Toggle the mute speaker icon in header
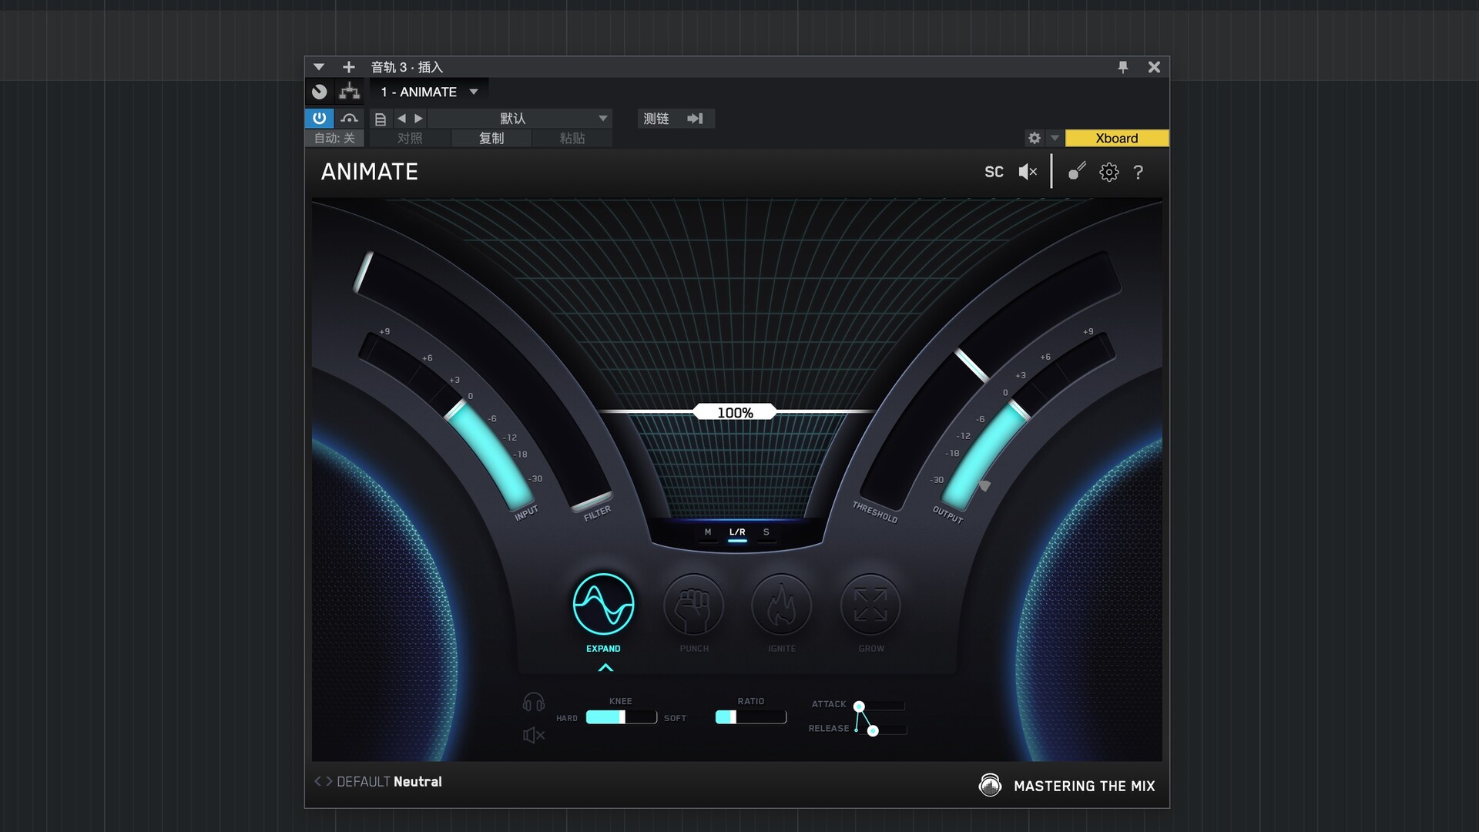 point(1028,172)
